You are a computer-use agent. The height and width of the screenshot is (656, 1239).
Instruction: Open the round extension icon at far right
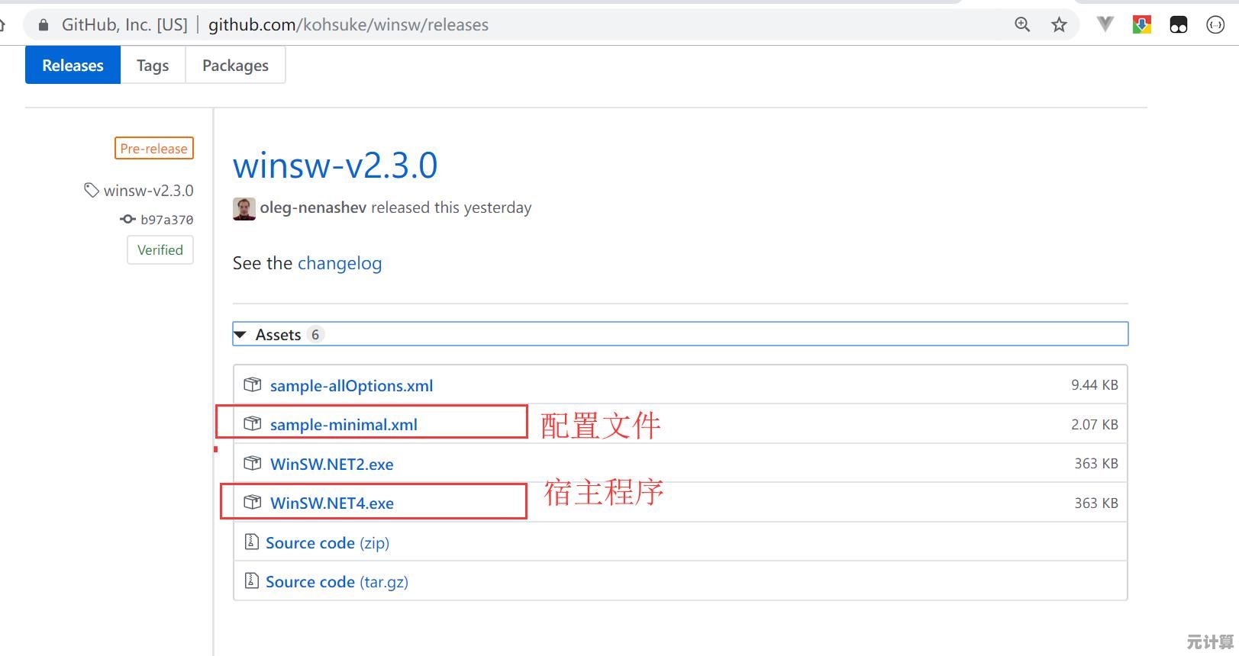click(x=1215, y=24)
